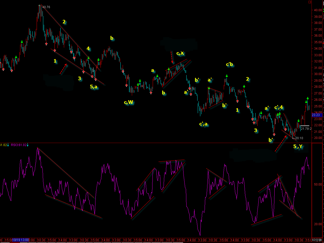Click the 28.00 mark on price axis

(318, 87)
